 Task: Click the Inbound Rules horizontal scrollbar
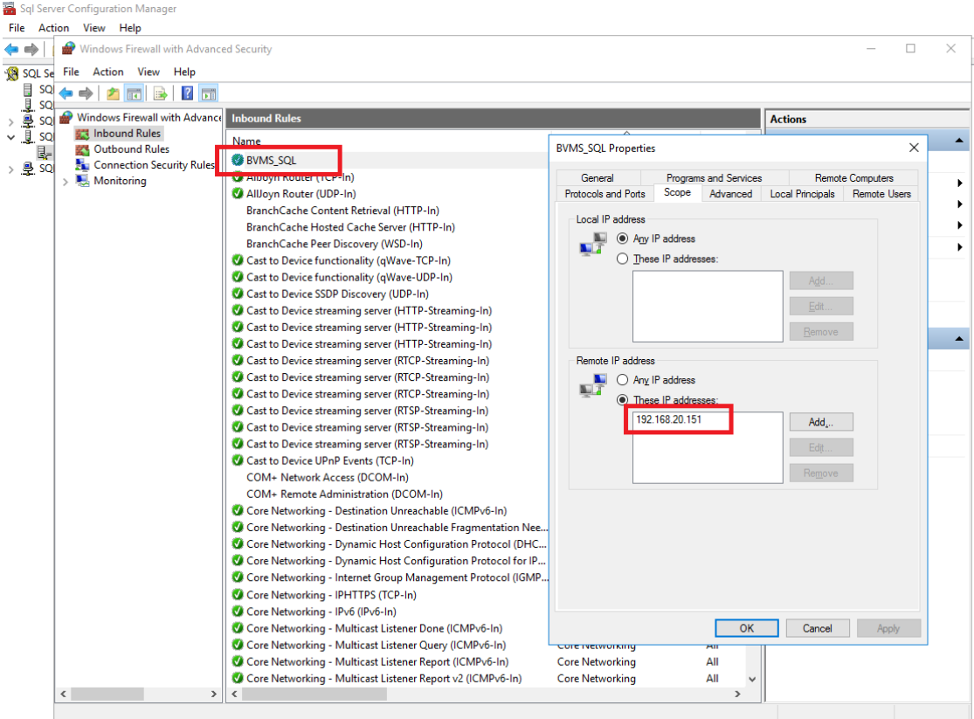pos(480,695)
